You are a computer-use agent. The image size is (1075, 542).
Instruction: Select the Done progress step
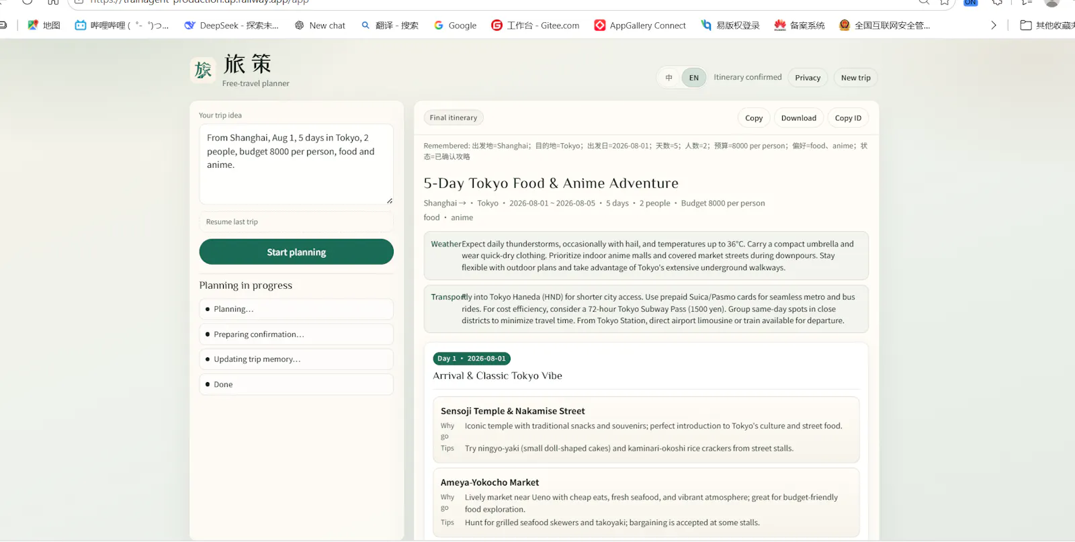pyautogui.click(x=296, y=384)
